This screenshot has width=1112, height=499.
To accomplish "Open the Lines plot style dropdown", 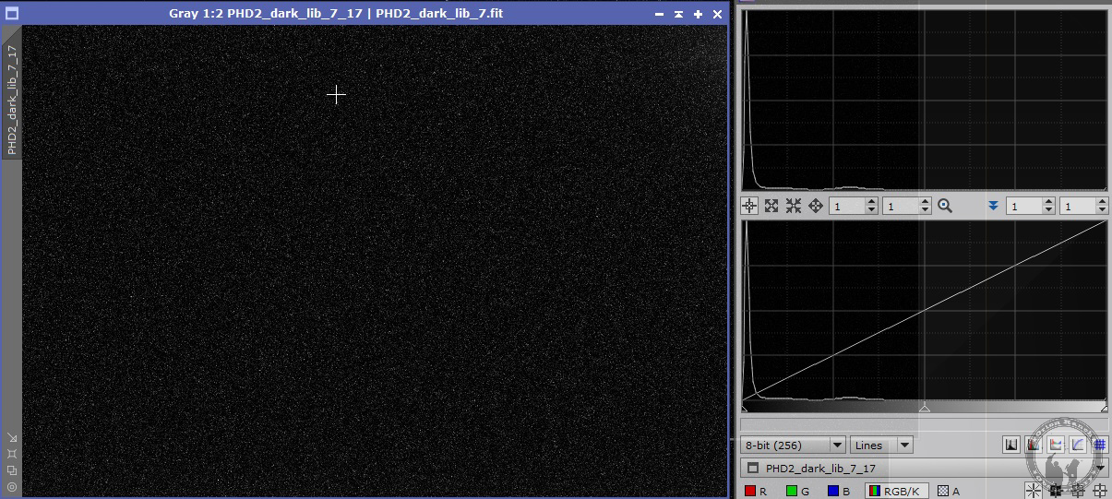I will (881, 446).
